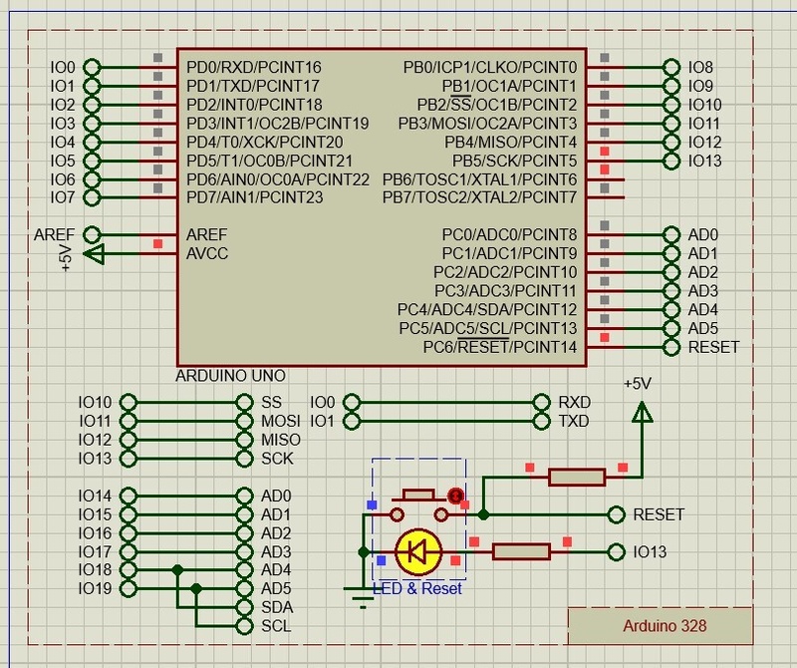Viewport: 797px width, 668px height.
Task: Select the resistor between LED and IO13
Action: pos(521,551)
